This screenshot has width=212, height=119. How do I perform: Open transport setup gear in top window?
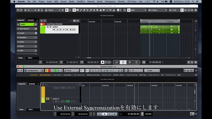click(x=196, y=62)
